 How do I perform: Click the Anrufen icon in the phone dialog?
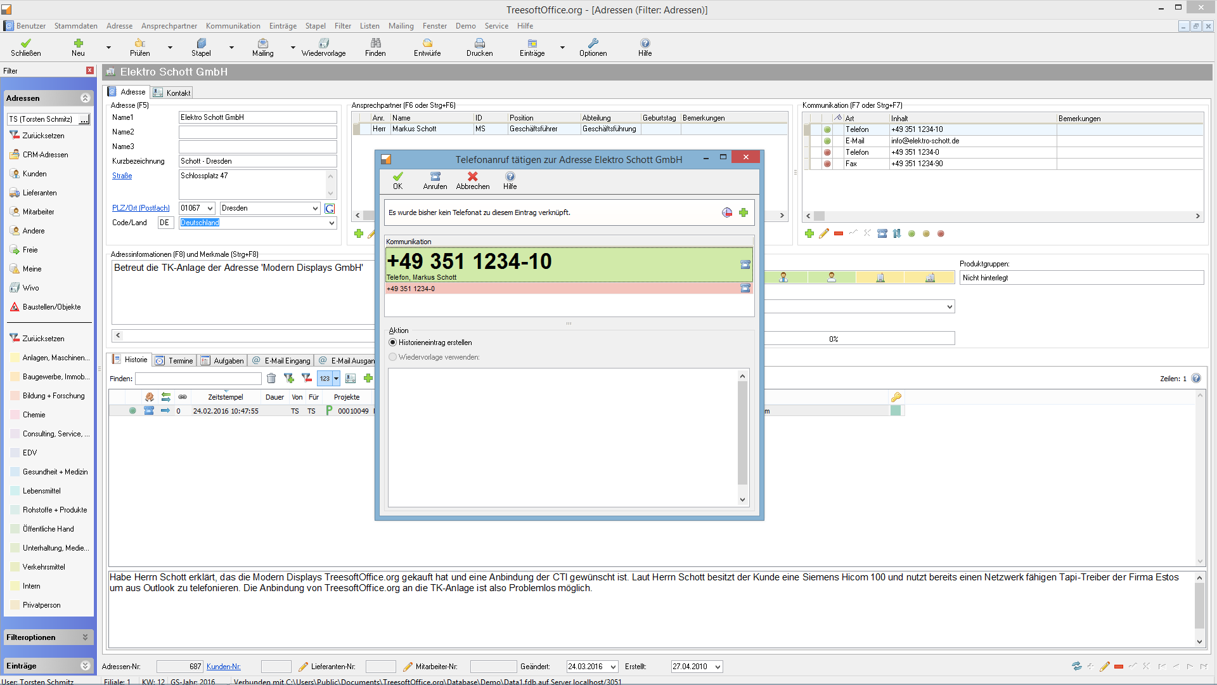435,177
